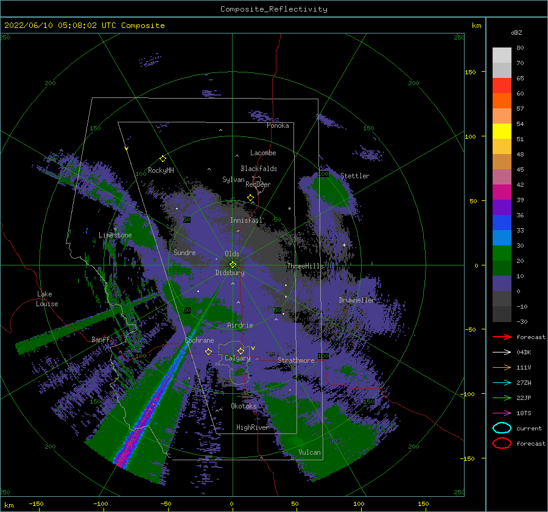Pick the red 60-65 dBZ swatch
The height and width of the screenshot is (512, 548).
tap(502, 86)
